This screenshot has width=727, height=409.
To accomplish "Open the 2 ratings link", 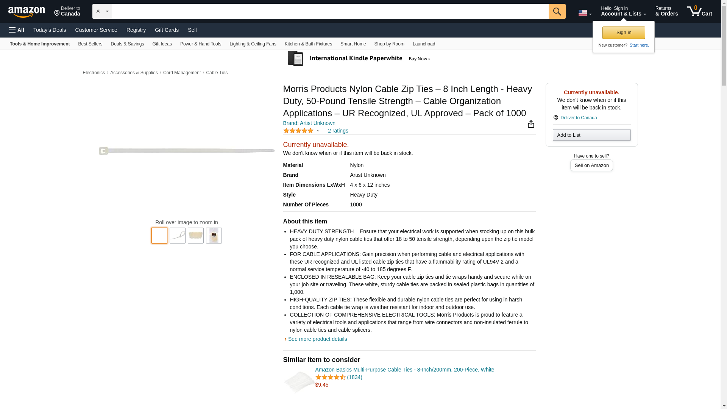I will (x=338, y=131).
